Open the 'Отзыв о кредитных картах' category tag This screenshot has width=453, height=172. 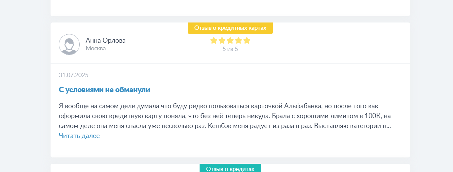[230, 28]
